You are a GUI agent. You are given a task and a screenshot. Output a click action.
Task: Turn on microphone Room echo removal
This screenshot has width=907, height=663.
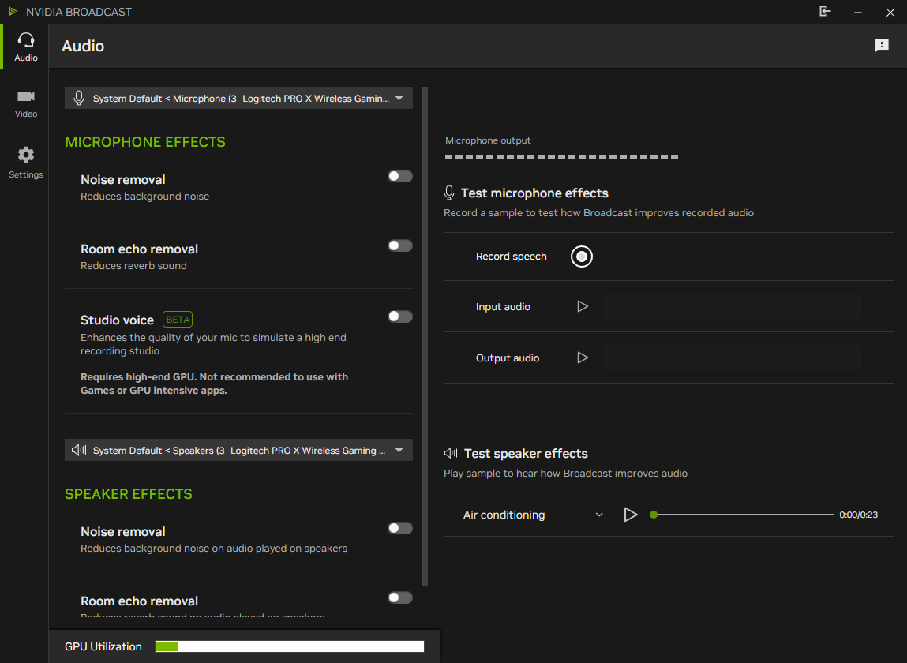[400, 245]
